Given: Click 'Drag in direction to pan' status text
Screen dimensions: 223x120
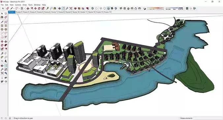Looking at the screenshot, I should (x=23, y=118).
